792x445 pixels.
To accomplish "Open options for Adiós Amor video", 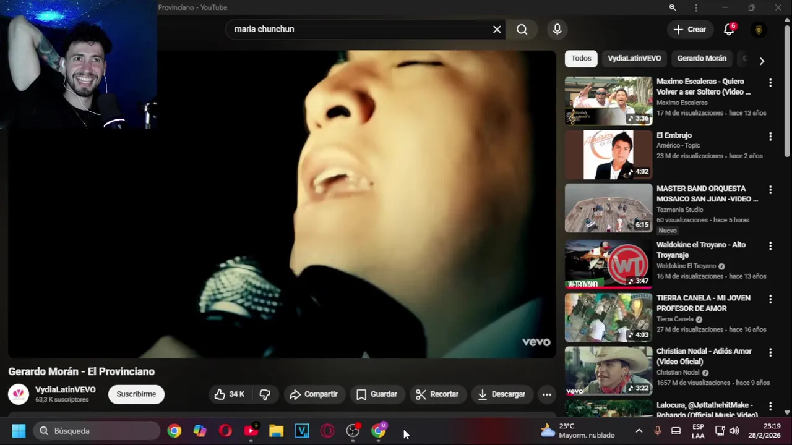I will pyautogui.click(x=770, y=353).
